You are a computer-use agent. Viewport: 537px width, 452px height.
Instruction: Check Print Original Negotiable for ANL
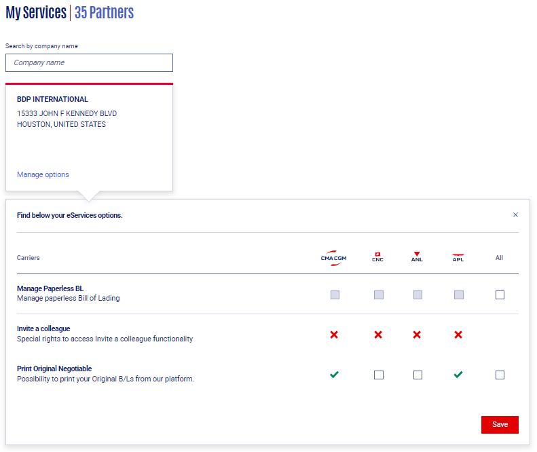click(418, 375)
